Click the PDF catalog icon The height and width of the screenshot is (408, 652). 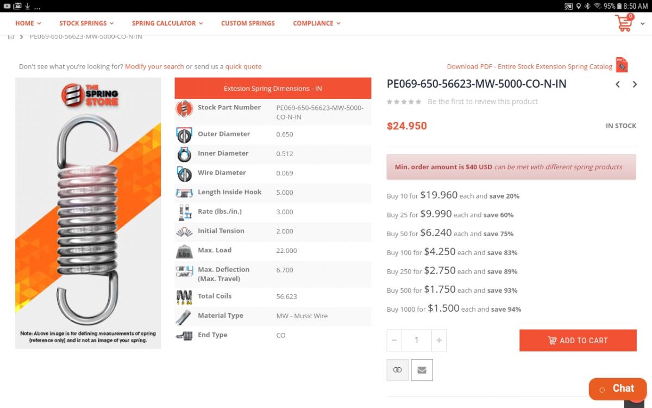[x=622, y=65]
